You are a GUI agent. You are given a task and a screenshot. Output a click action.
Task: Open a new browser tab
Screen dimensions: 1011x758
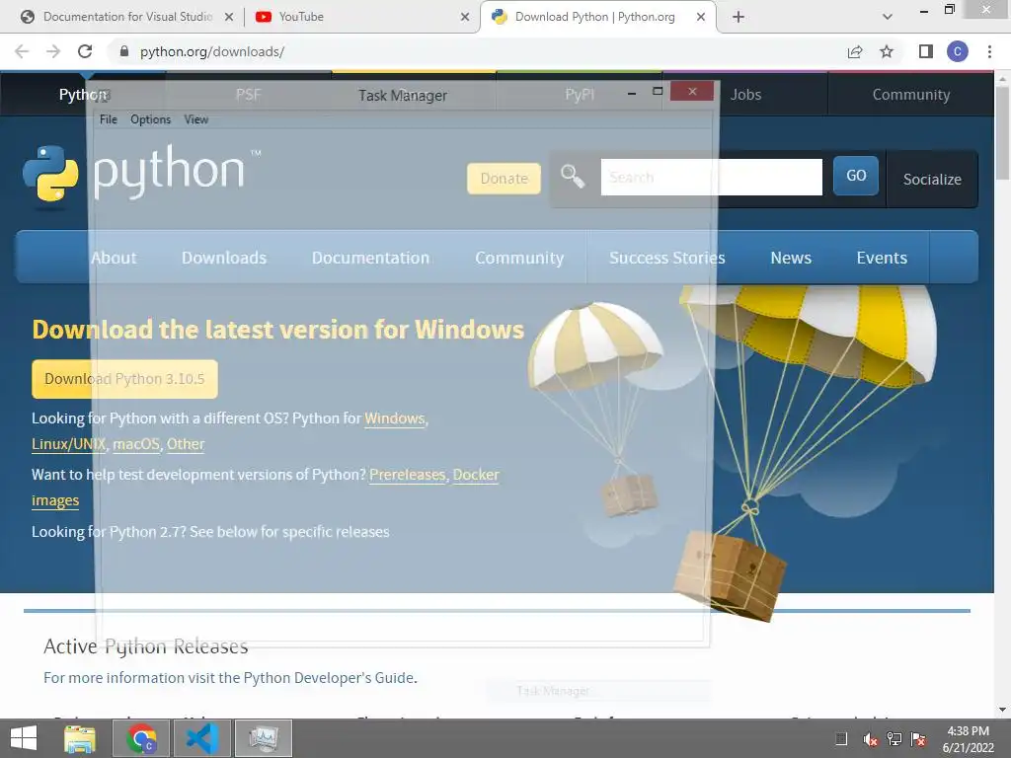(739, 18)
